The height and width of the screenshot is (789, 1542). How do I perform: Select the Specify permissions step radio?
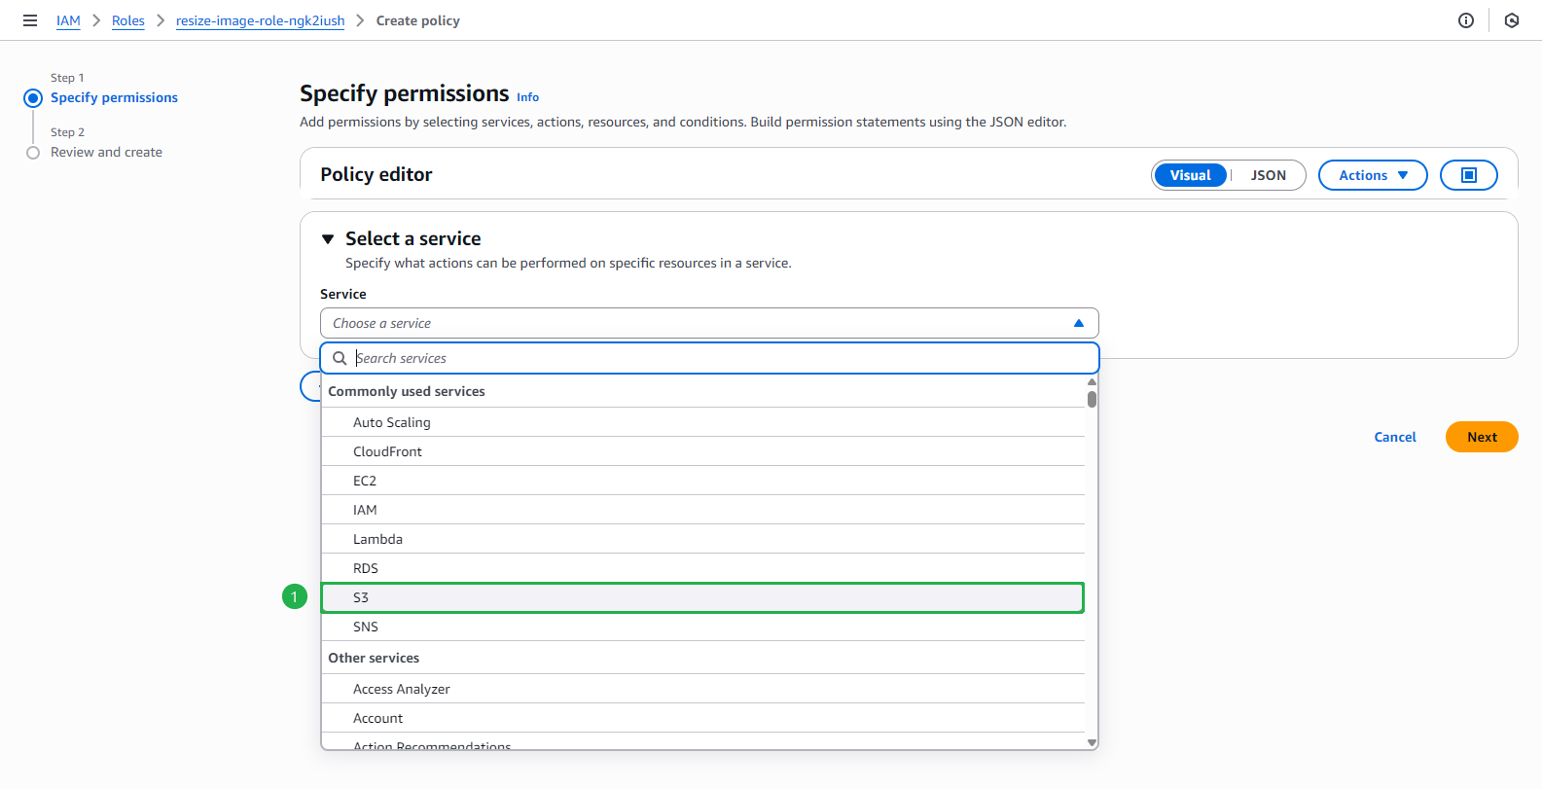pos(33,97)
